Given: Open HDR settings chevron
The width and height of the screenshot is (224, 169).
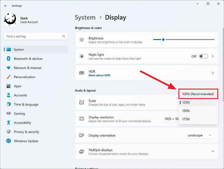Looking at the screenshot, I should point(213,73).
